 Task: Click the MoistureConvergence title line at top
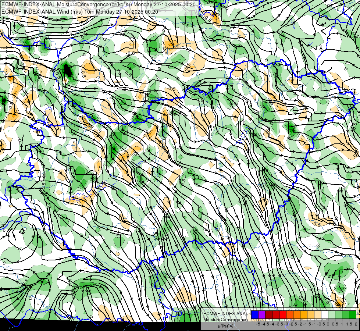pyautogui.click(x=98, y=4)
